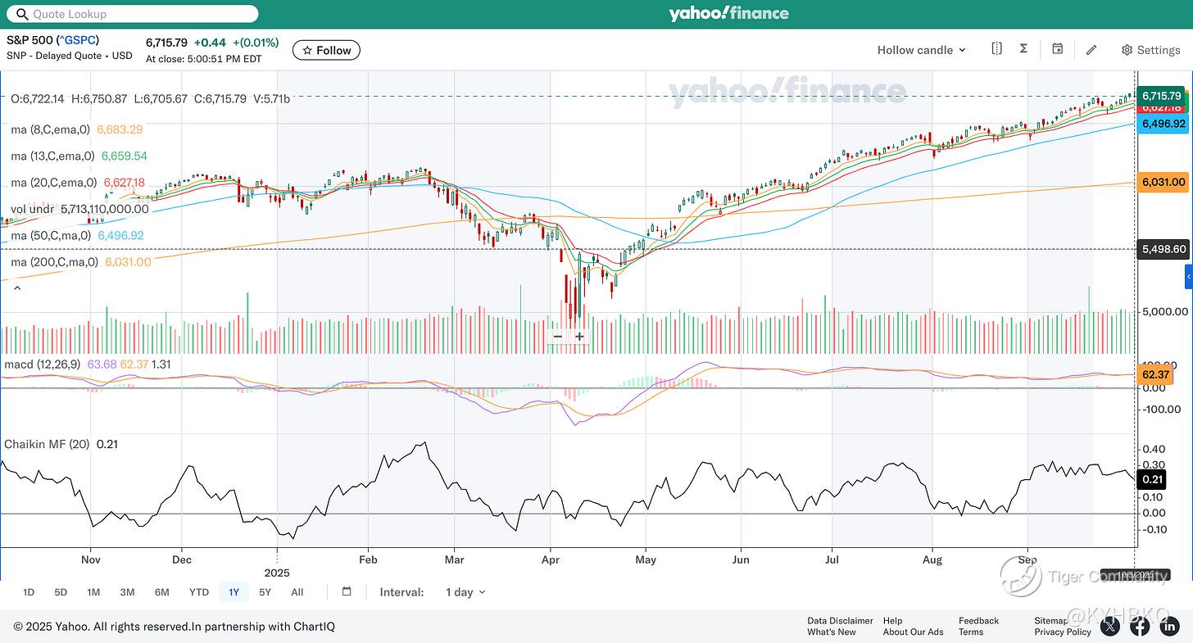
Task: Click the orange 6,031.00 axis tag
Action: coord(1164,183)
